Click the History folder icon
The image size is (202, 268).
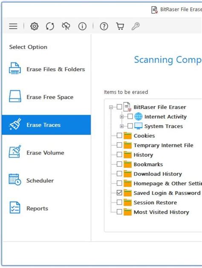[x=127, y=155]
